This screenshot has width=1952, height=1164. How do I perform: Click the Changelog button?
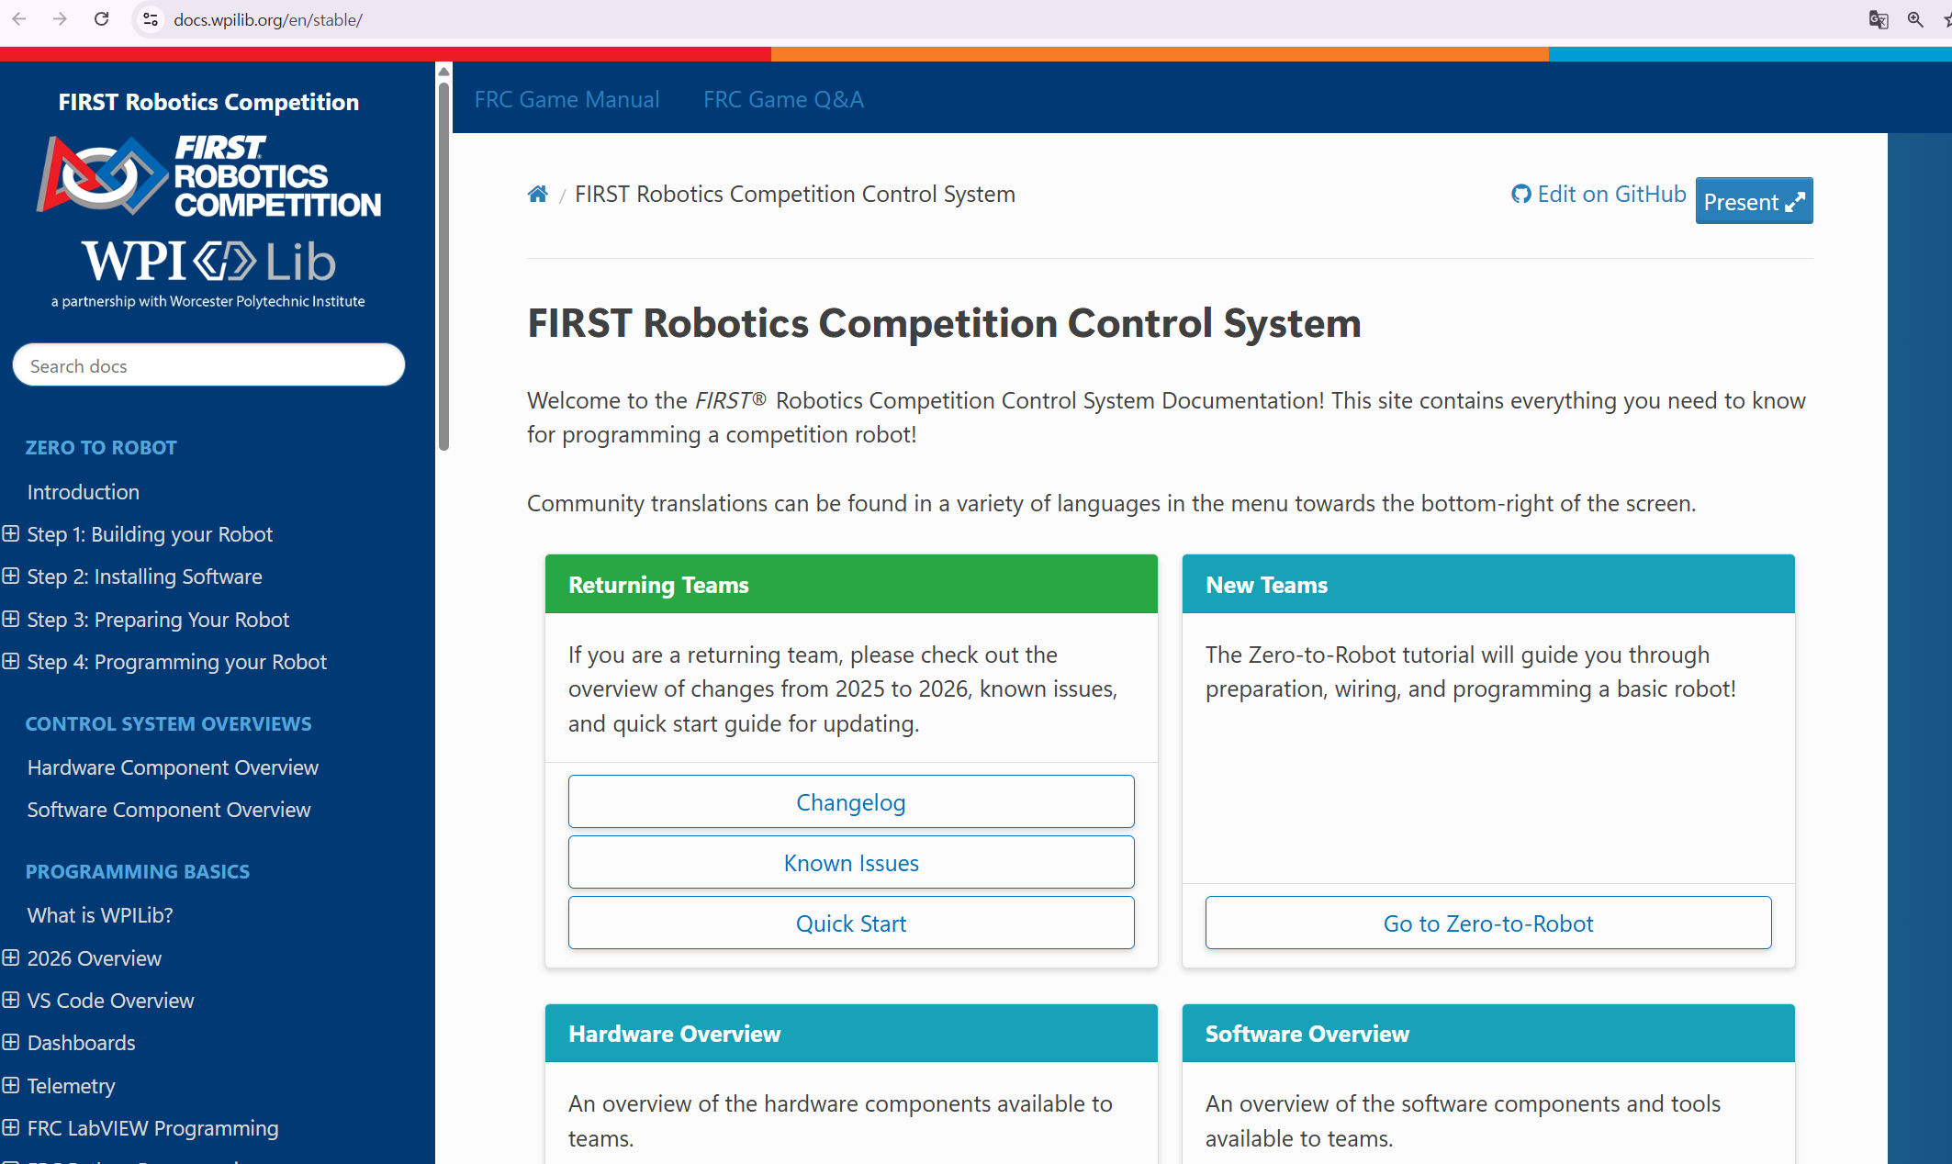click(850, 801)
